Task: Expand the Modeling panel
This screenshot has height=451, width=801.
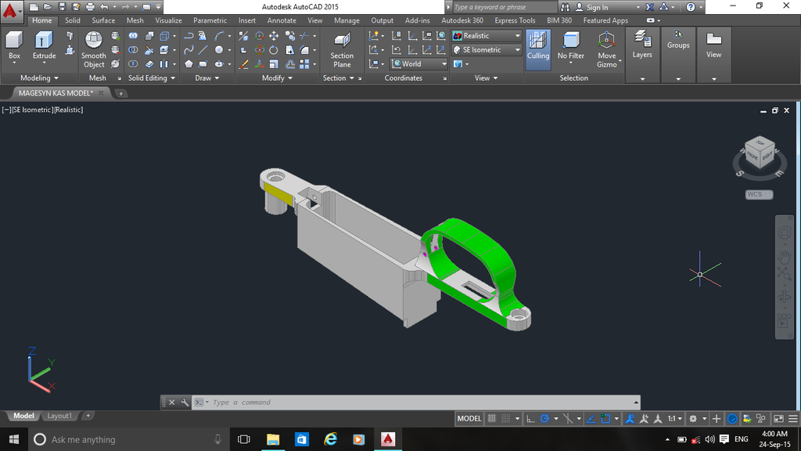Action: pos(39,78)
